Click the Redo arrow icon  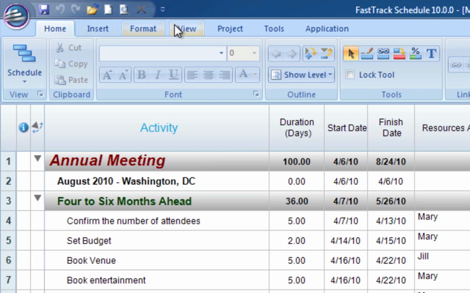75,10
